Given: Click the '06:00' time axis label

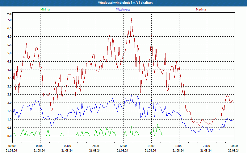Looking at the screenshot, I should click(x=68, y=146).
